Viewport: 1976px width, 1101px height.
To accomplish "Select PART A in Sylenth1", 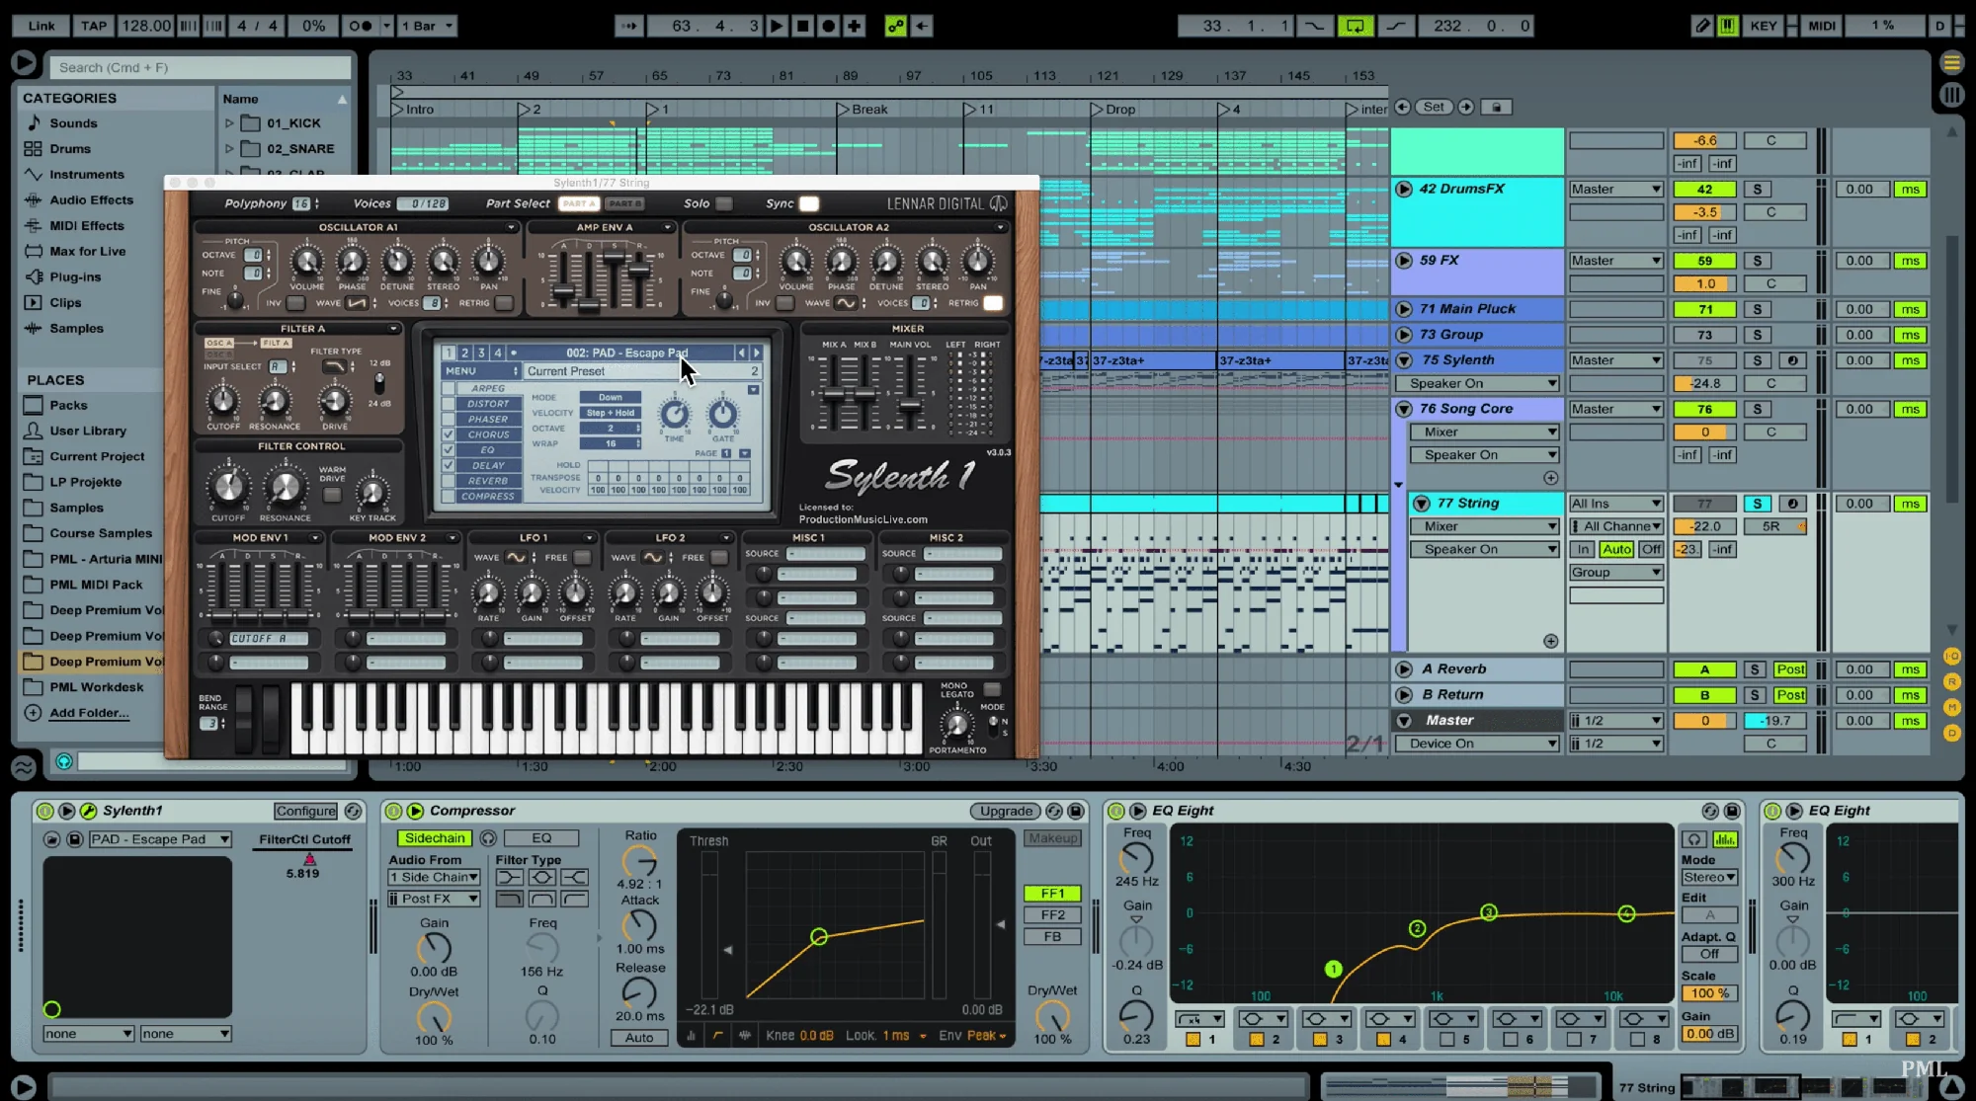I will (x=579, y=204).
